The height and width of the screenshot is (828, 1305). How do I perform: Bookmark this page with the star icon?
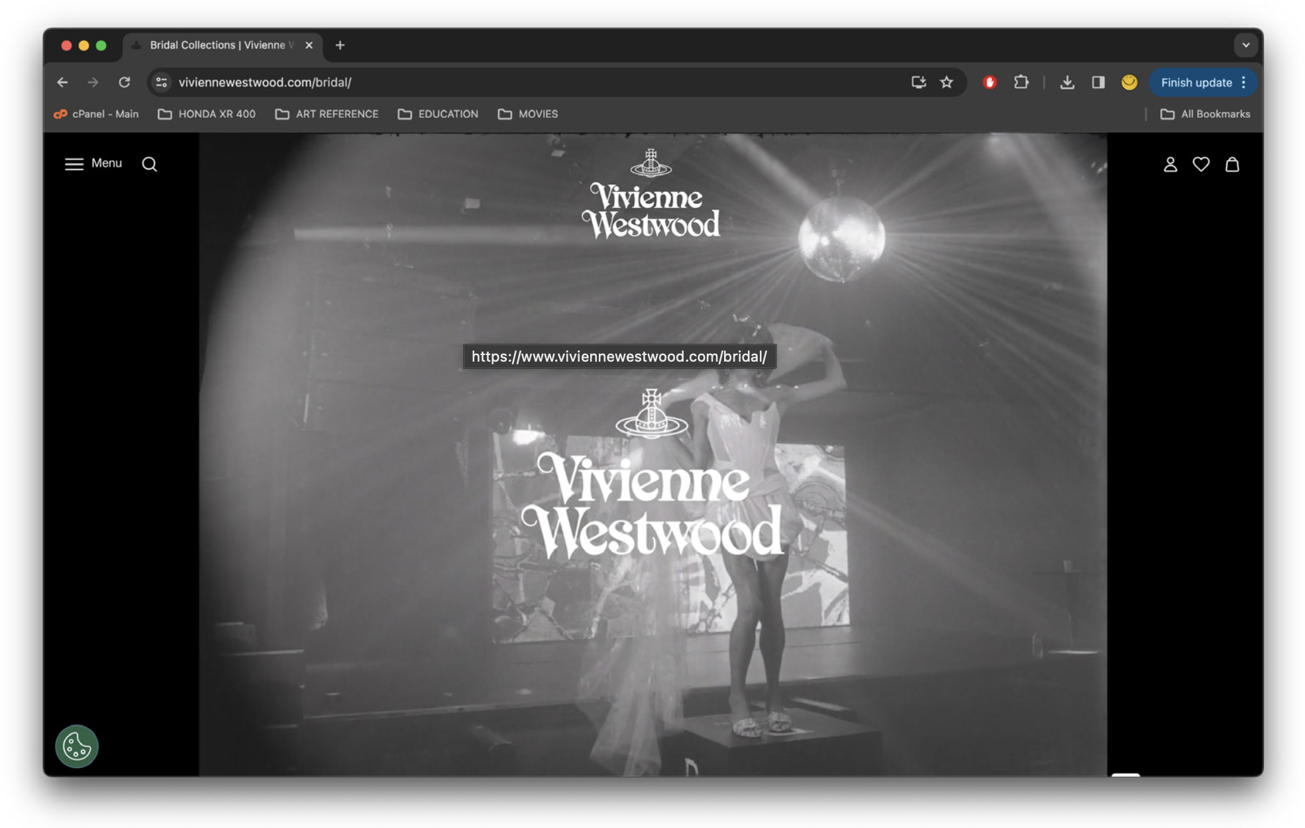pos(946,82)
